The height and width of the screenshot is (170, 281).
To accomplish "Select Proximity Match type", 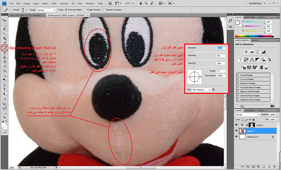I will pos(66,10).
